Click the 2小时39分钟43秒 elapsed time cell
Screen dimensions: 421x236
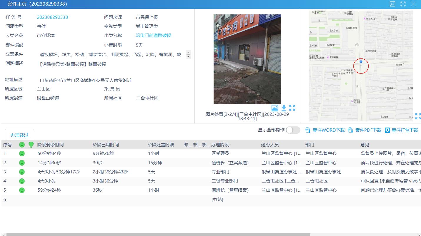point(110,172)
